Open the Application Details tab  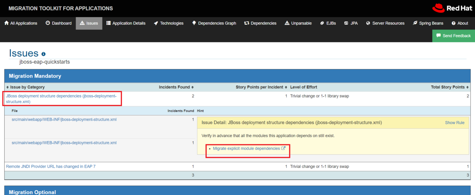click(x=126, y=23)
